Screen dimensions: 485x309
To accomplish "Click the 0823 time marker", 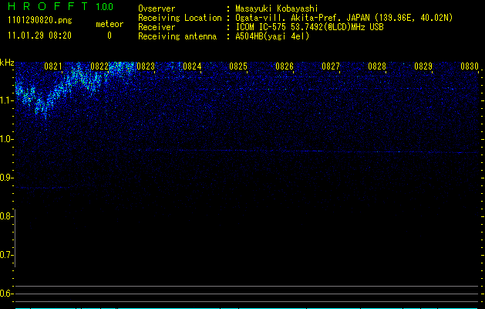I will [x=146, y=66].
